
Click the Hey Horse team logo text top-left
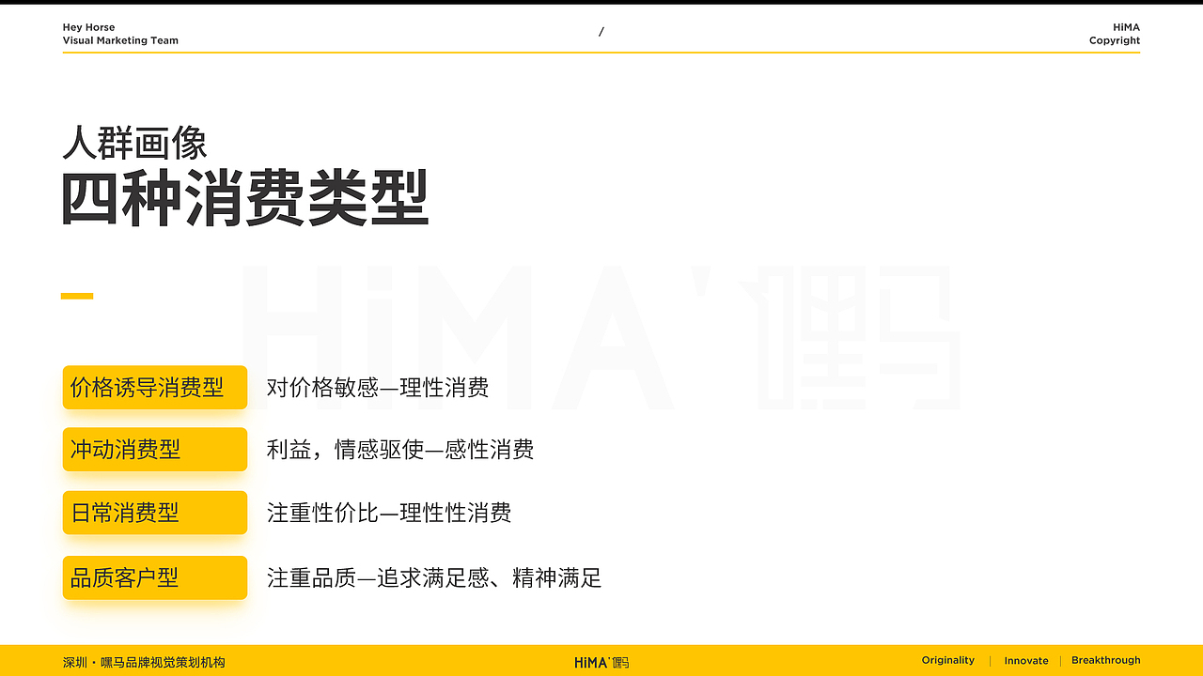tap(120, 34)
